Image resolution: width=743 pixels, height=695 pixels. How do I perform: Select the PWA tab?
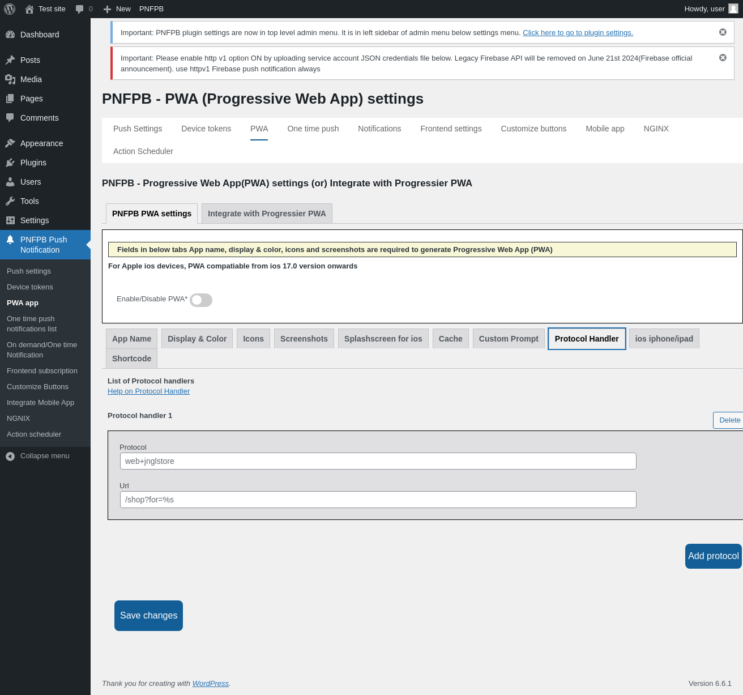click(x=259, y=129)
